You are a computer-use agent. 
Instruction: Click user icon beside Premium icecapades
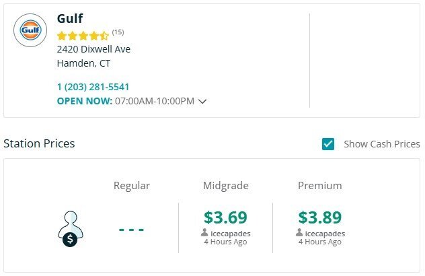pos(299,233)
